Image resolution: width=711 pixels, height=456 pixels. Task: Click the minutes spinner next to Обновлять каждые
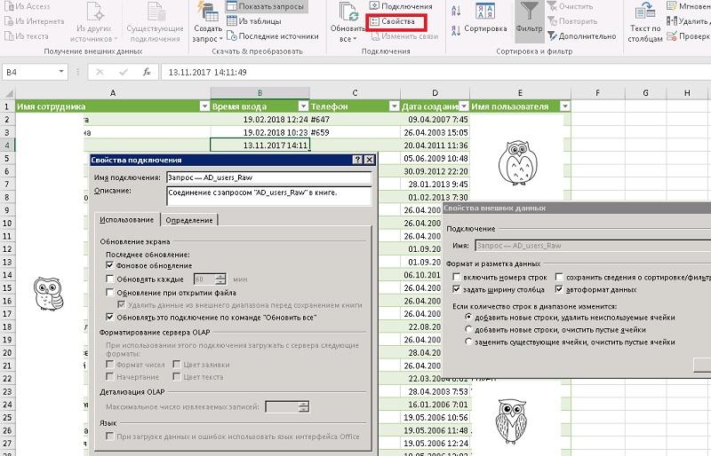(220, 279)
